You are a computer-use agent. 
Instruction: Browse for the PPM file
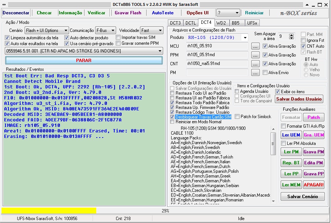click(x=255, y=55)
